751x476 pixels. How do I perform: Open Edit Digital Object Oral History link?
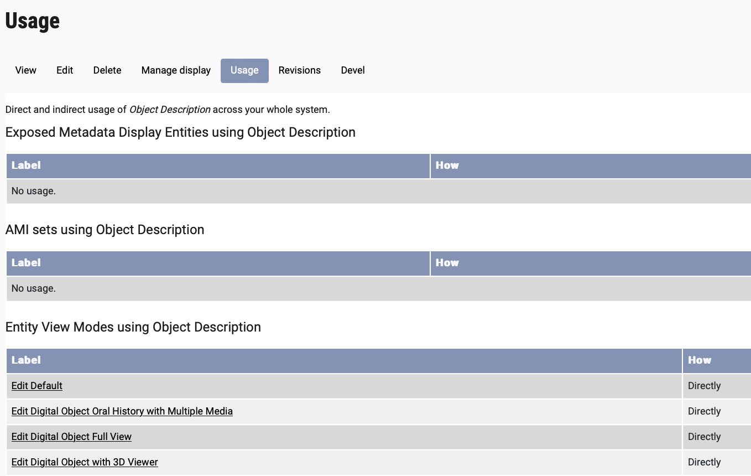[122, 411]
